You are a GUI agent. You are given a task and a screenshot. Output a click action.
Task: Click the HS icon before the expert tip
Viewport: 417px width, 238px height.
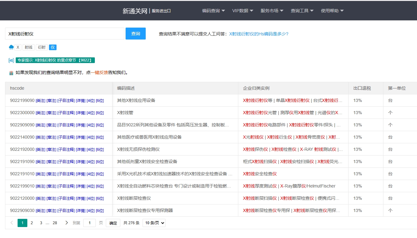tap(11, 60)
